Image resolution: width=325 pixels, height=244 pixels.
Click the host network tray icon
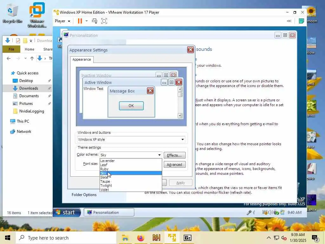276,238
